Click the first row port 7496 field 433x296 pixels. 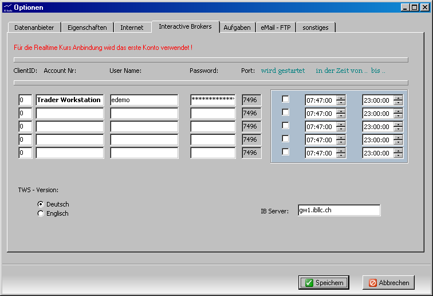coord(251,100)
